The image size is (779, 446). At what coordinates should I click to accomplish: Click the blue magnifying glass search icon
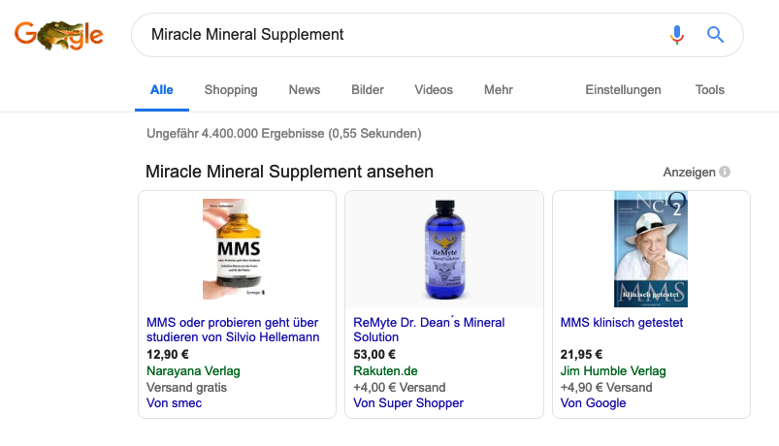coord(715,35)
